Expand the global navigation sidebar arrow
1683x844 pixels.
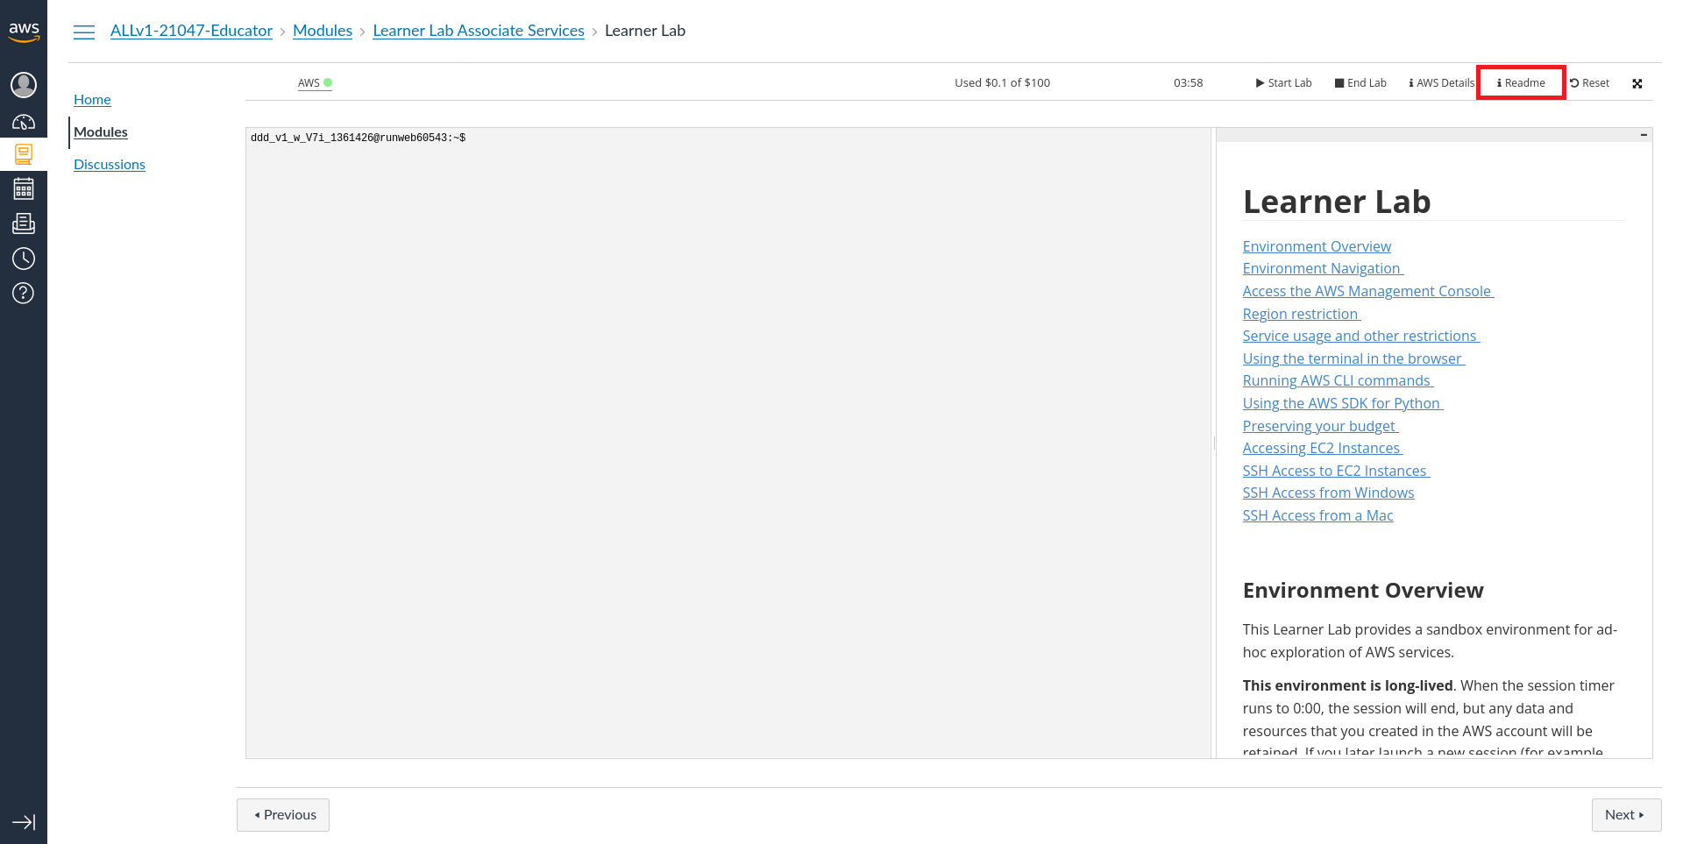click(24, 821)
